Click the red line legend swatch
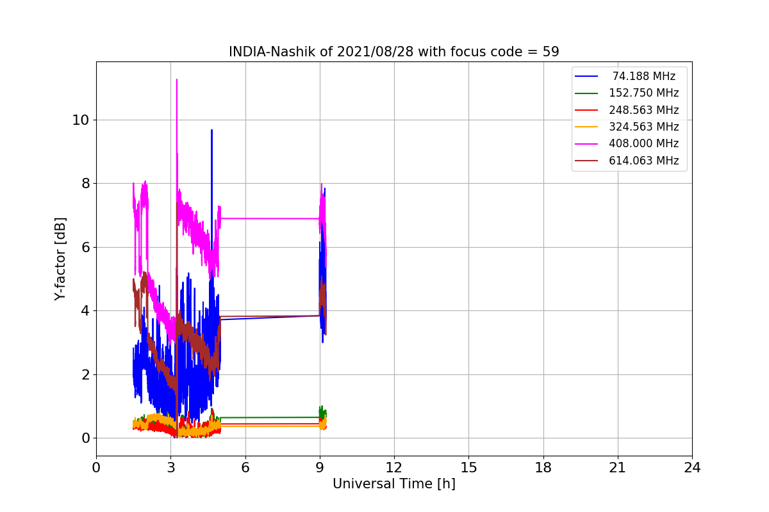This screenshot has height=512, width=769. (586, 110)
